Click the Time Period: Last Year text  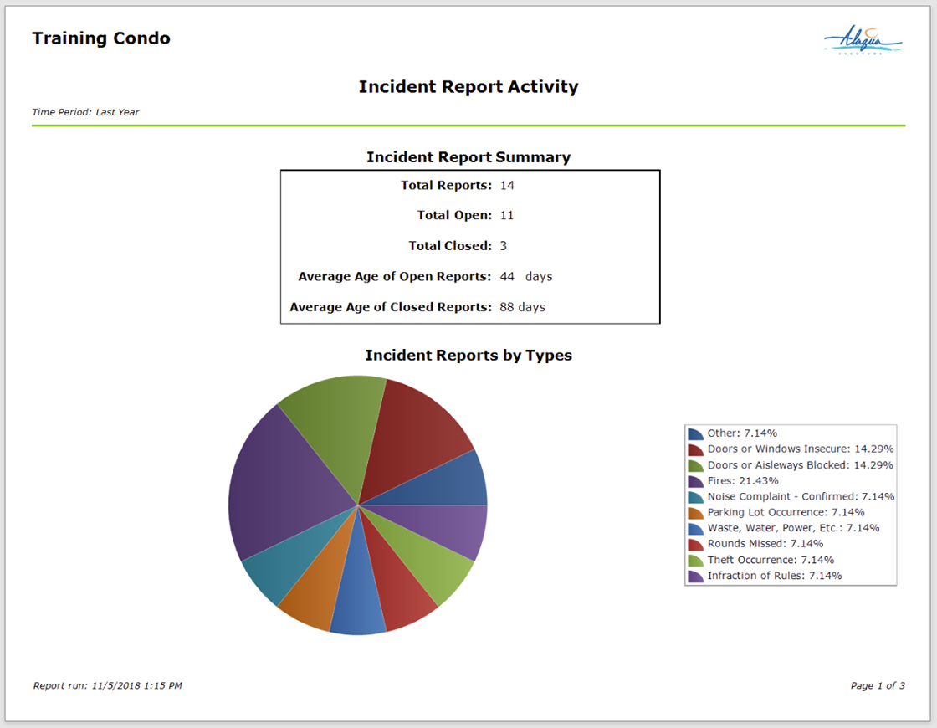pyautogui.click(x=85, y=112)
